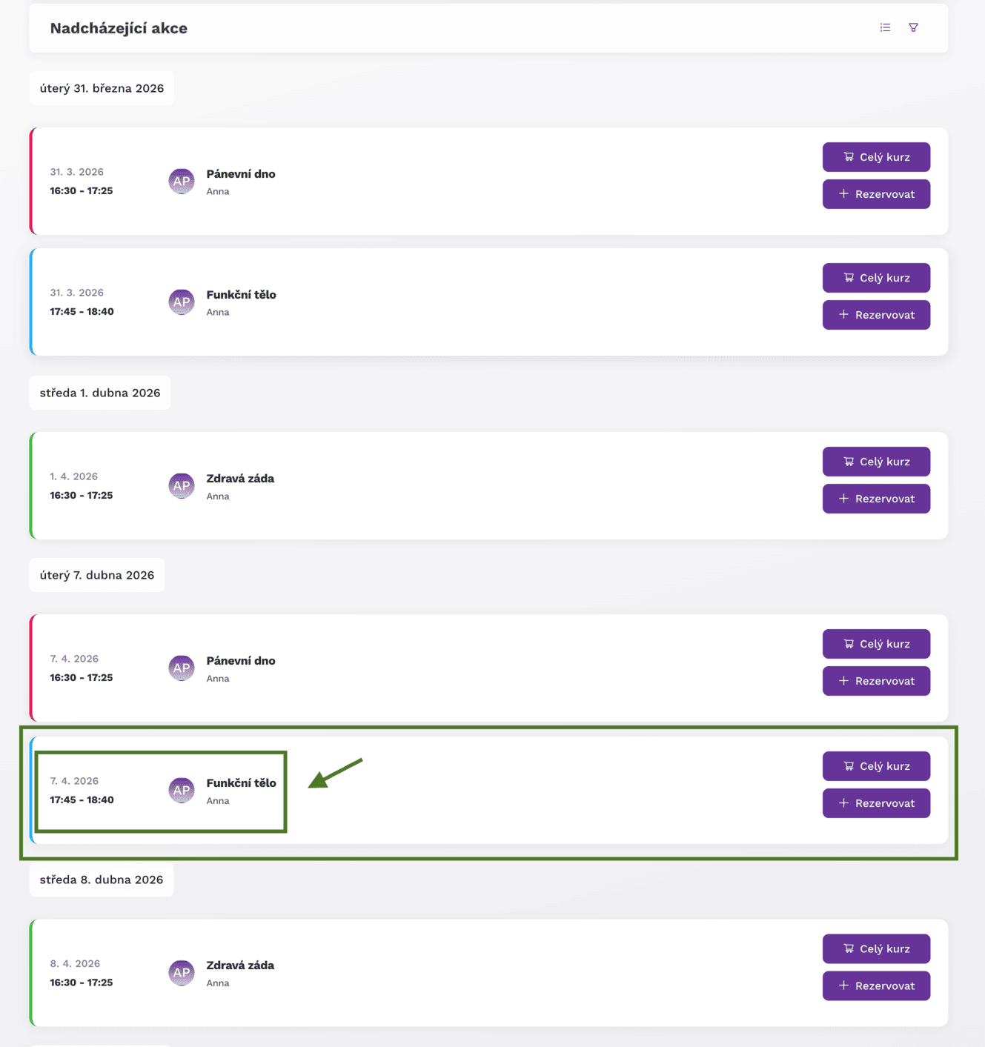985x1047 pixels.
Task: Open Zdravá záda title on 8. 4.
Action: pyautogui.click(x=240, y=965)
